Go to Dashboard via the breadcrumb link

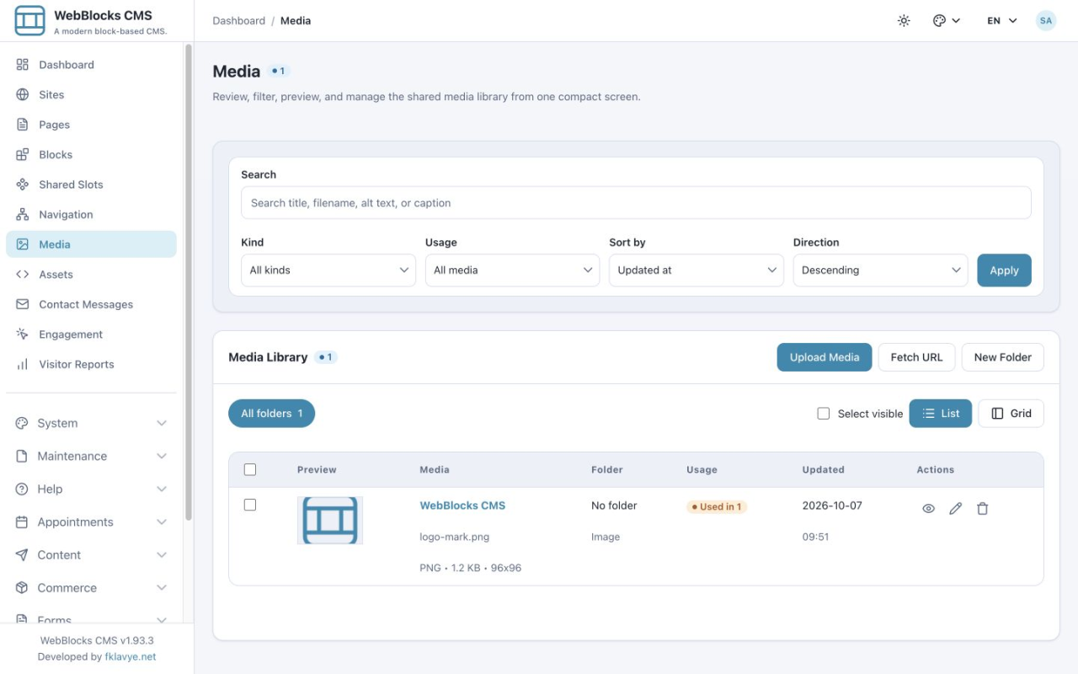(x=238, y=20)
